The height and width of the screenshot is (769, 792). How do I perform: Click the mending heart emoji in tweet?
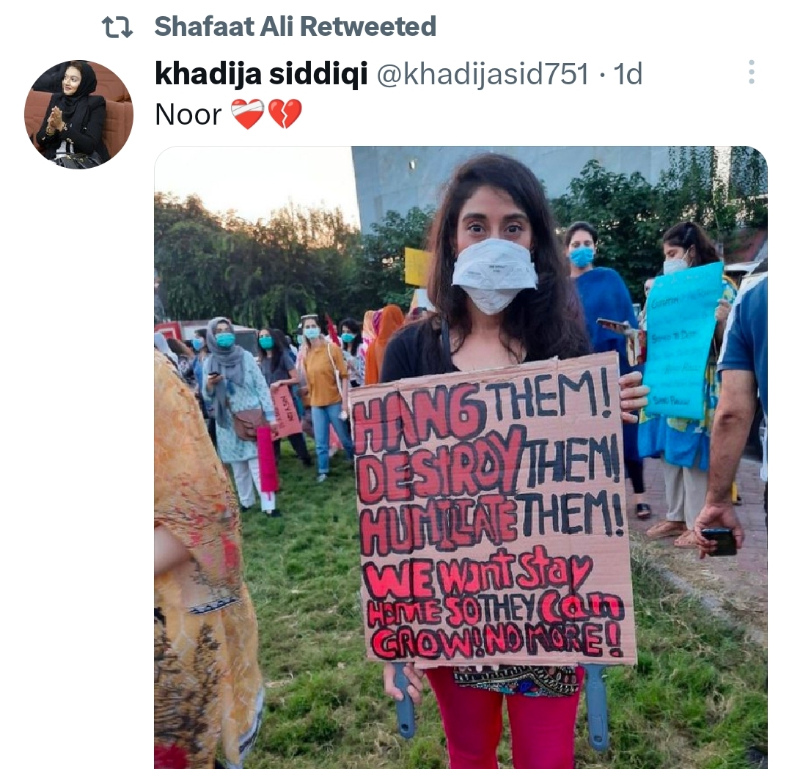coord(248,114)
